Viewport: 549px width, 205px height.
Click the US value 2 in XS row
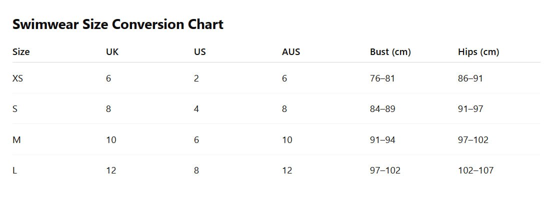[x=196, y=78]
